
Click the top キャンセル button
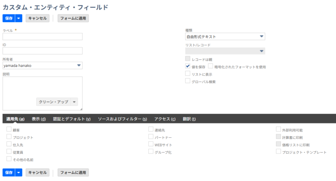[38, 18]
